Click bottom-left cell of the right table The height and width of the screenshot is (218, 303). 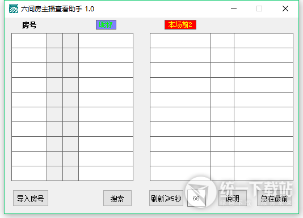(x=180, y=173)
